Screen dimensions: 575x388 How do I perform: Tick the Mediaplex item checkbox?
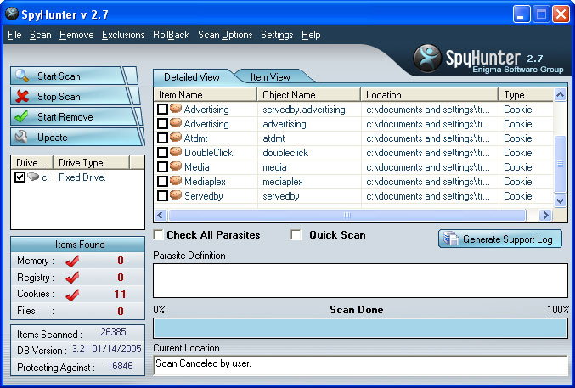coord(162,181)
